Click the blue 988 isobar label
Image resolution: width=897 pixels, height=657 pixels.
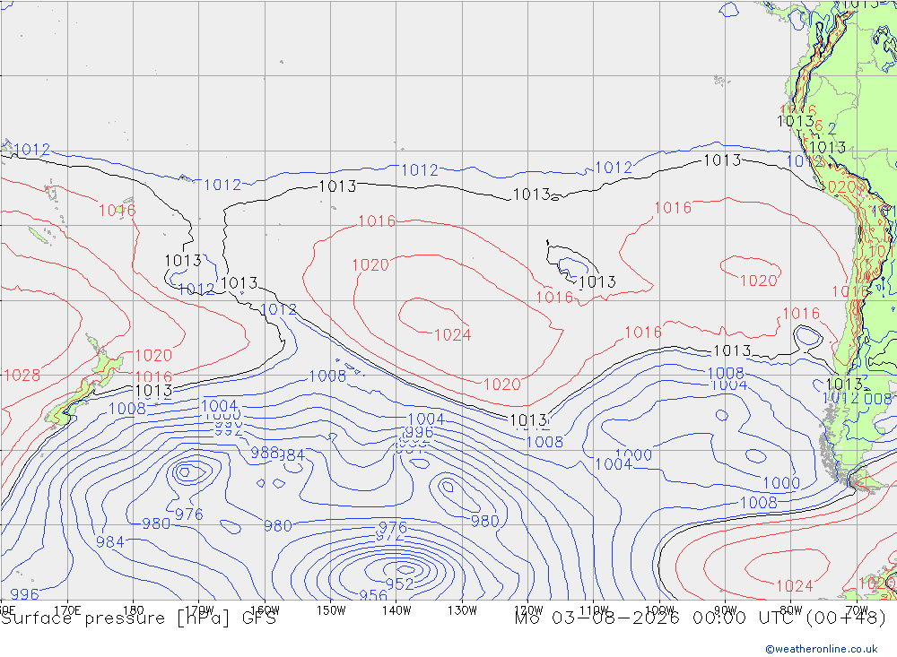(x=265, y=453)
